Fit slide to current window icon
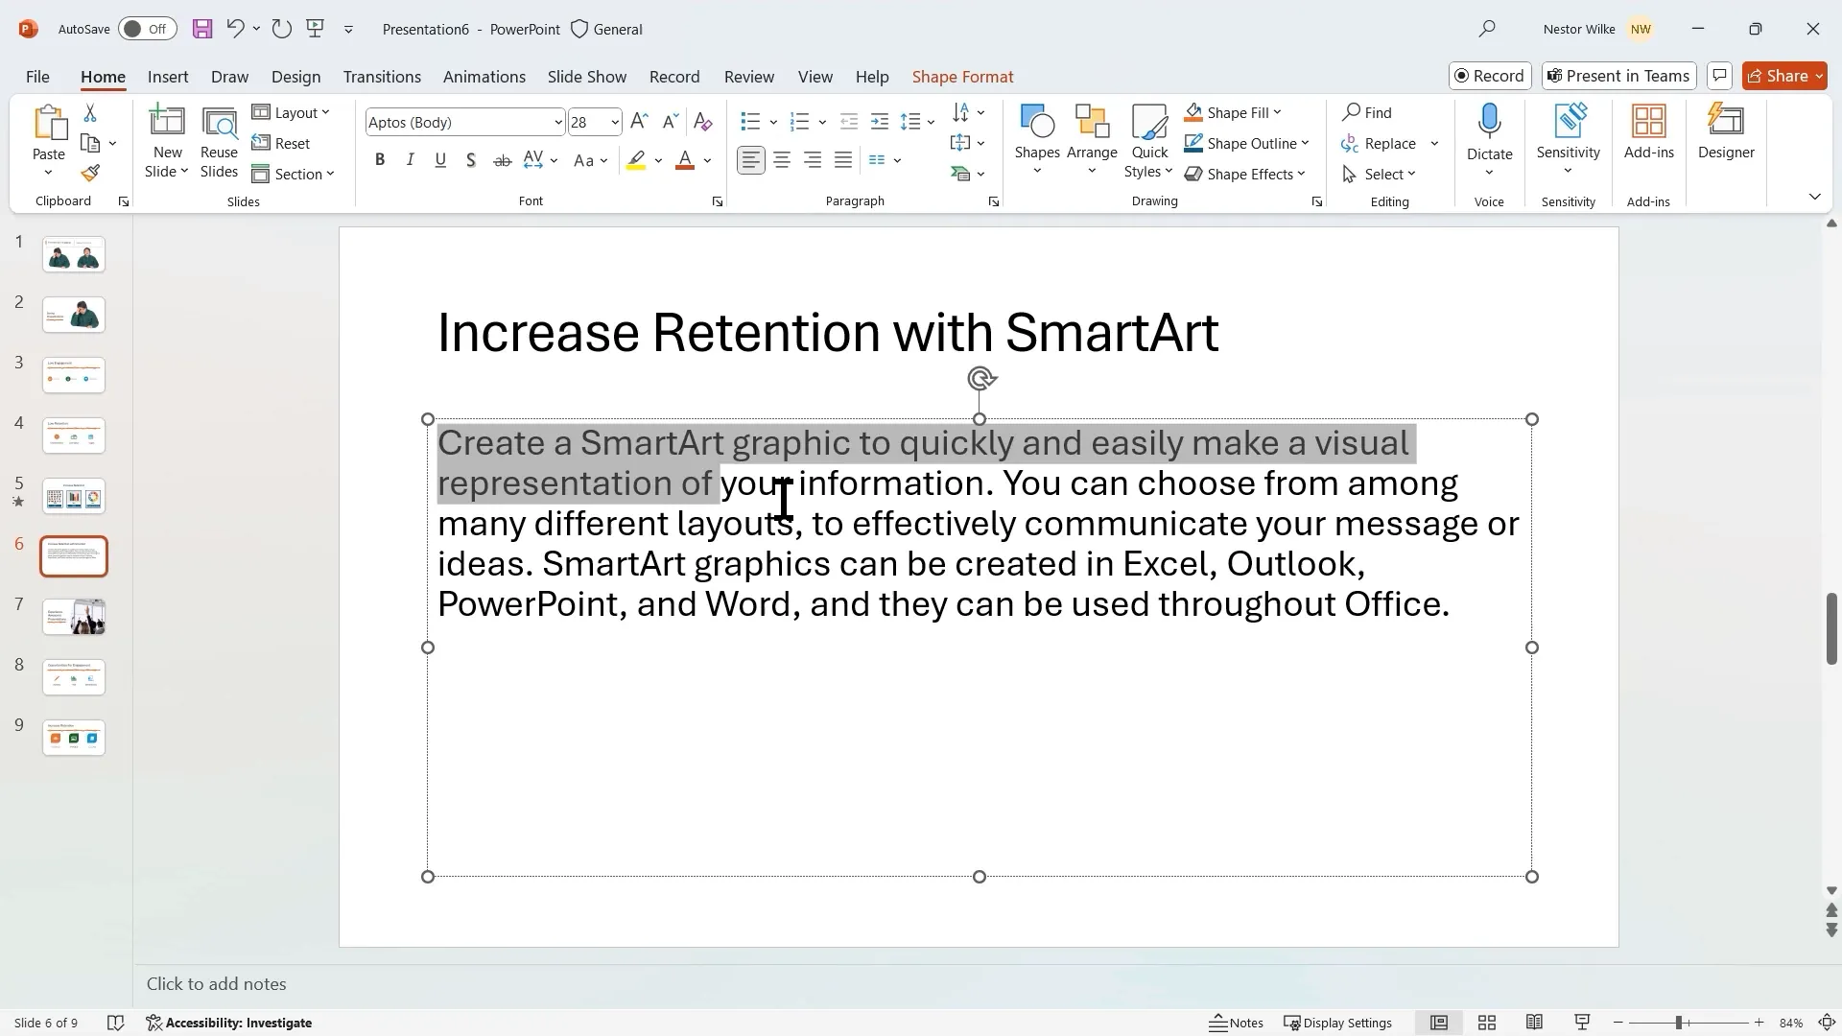Viewport: 1842px width, 1036px height. [x=1828, y=1023]
